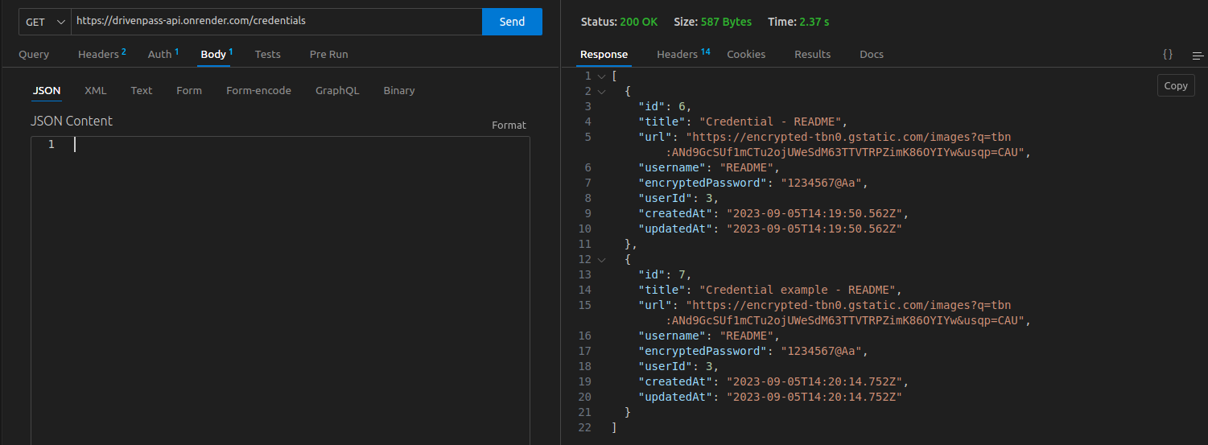This screenshot has width=1208, height=445.
Task: Select Form body type
Action: (x=189, y=90)
